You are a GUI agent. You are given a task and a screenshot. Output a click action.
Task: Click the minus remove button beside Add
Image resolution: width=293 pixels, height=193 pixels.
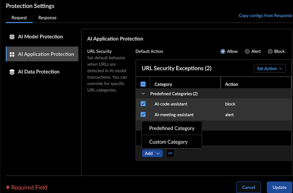pos(170,153)
